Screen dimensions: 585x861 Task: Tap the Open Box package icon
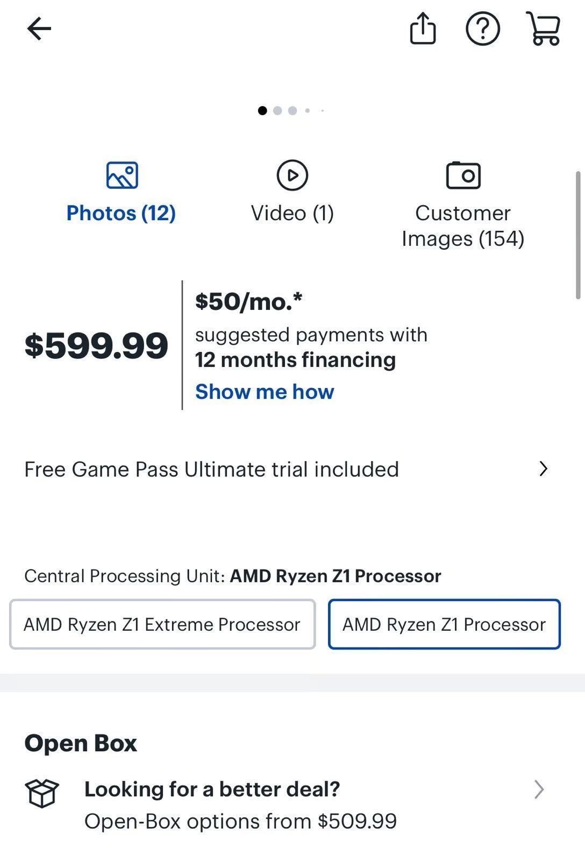(x=42, y=794)
